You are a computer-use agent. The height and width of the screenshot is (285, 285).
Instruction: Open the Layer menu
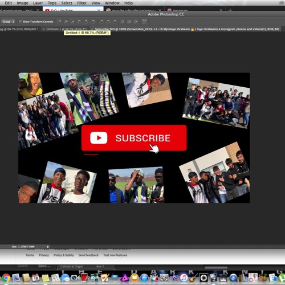[38, 3]
